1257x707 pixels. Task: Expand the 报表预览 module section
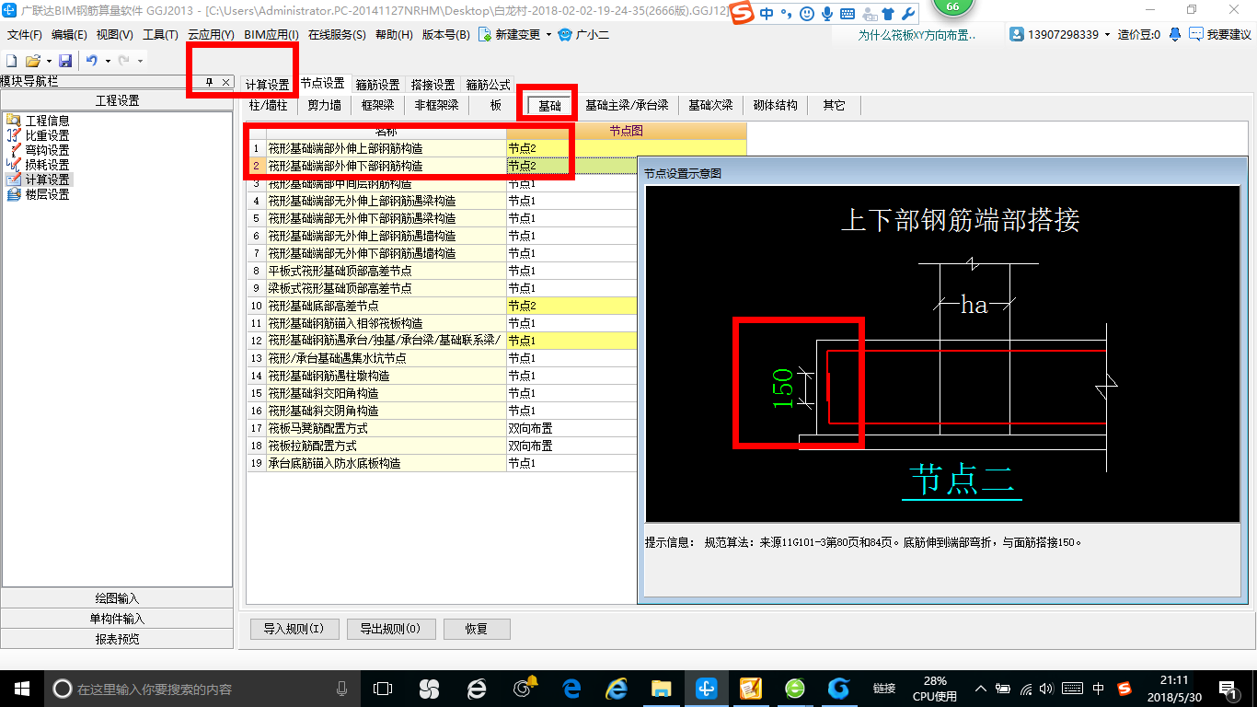coord(117,639)
